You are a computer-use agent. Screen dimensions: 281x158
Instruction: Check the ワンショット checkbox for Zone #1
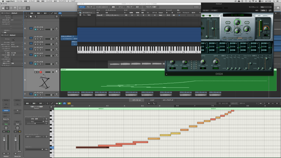tap(186, 15)
